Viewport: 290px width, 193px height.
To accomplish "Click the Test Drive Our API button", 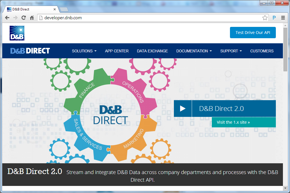I will (253, 33).
